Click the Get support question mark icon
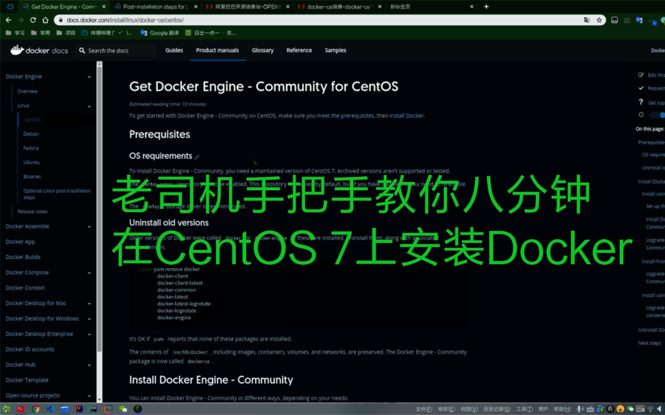 tap(641, 102)
